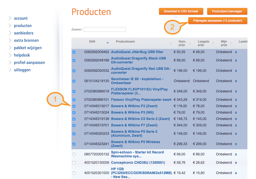Click x for Bowers & Wilkins P7 (Zwart)

236,125
